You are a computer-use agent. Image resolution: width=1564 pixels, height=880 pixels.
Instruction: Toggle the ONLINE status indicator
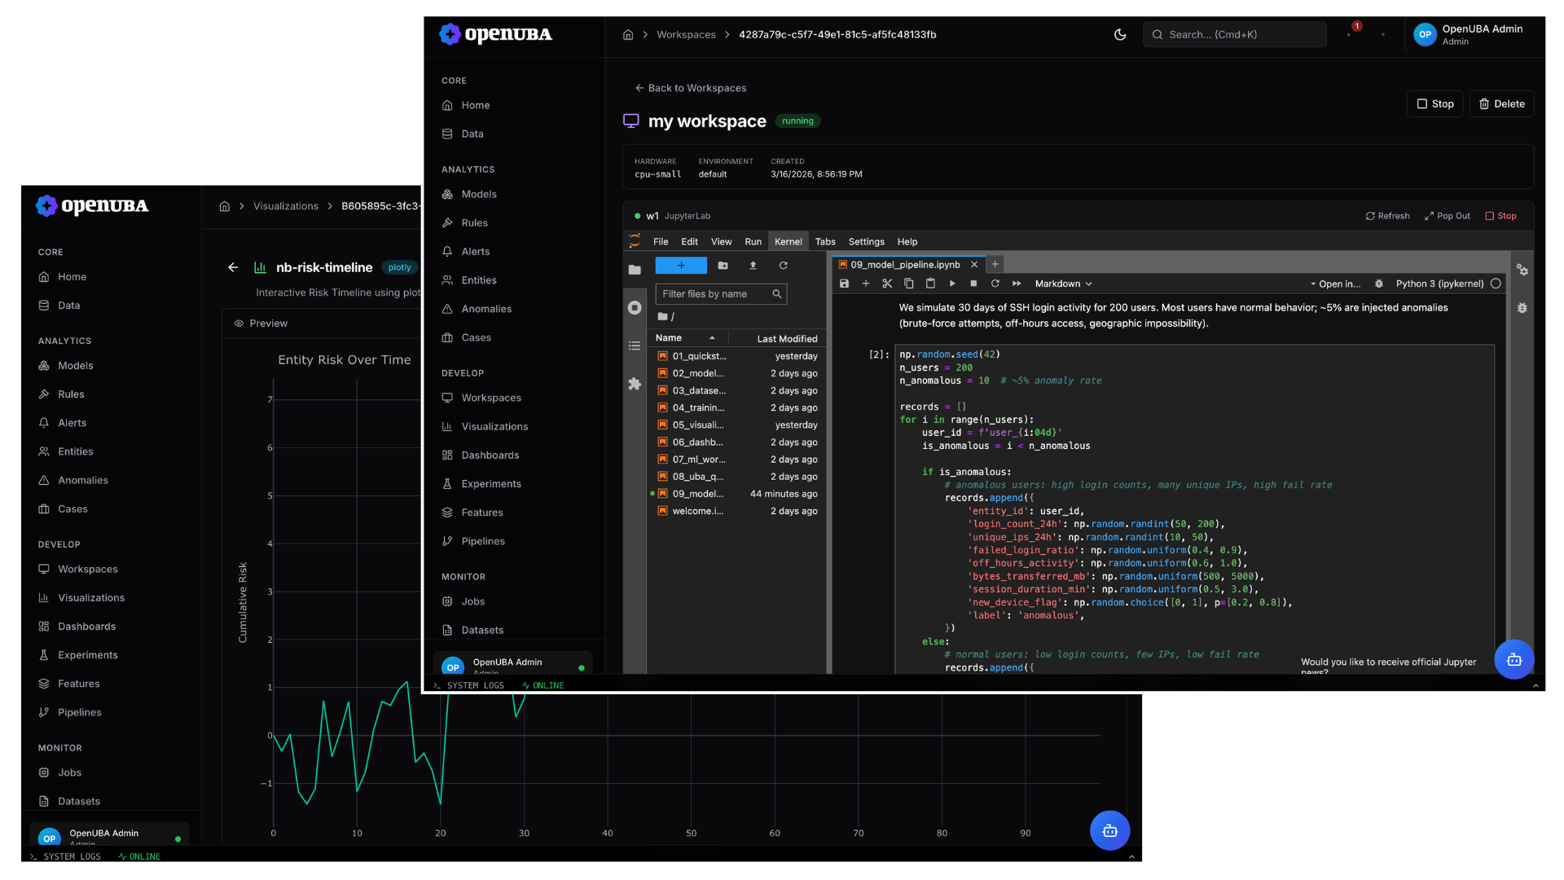543,685
